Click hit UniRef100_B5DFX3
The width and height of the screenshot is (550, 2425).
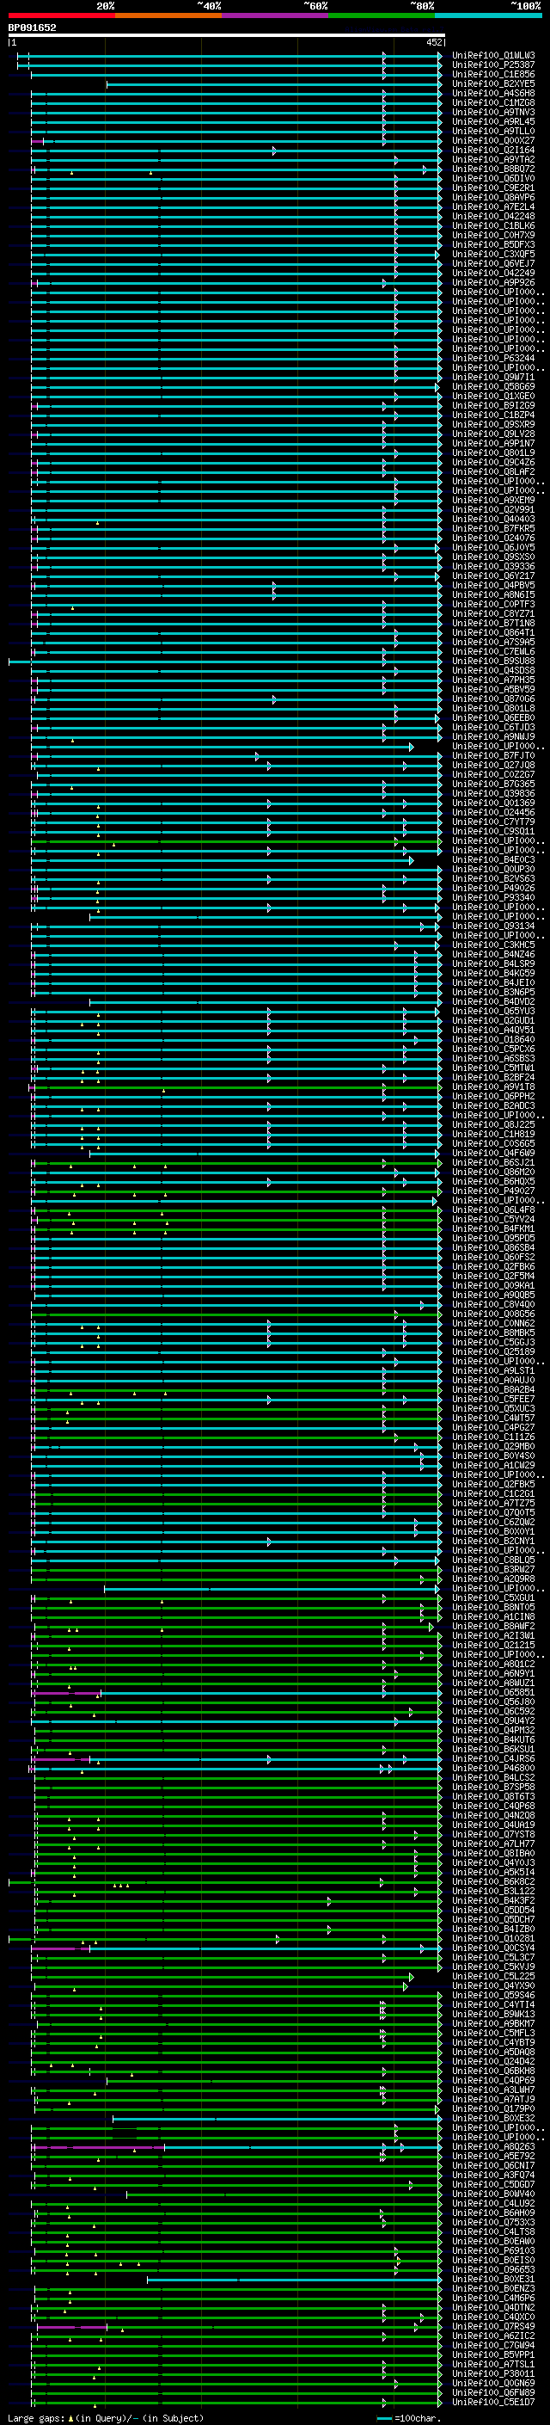[x=493, y=245]
